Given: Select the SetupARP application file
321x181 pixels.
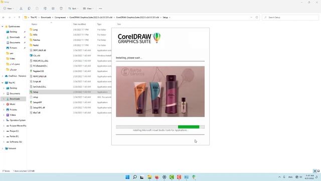Looking at the screenshot, I should click(x=37, y=102).
